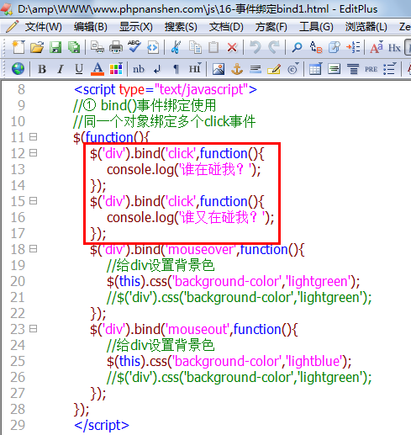The image size is (411, 435).
Task: Insert line break tag icon
Action: pos(157,69)
